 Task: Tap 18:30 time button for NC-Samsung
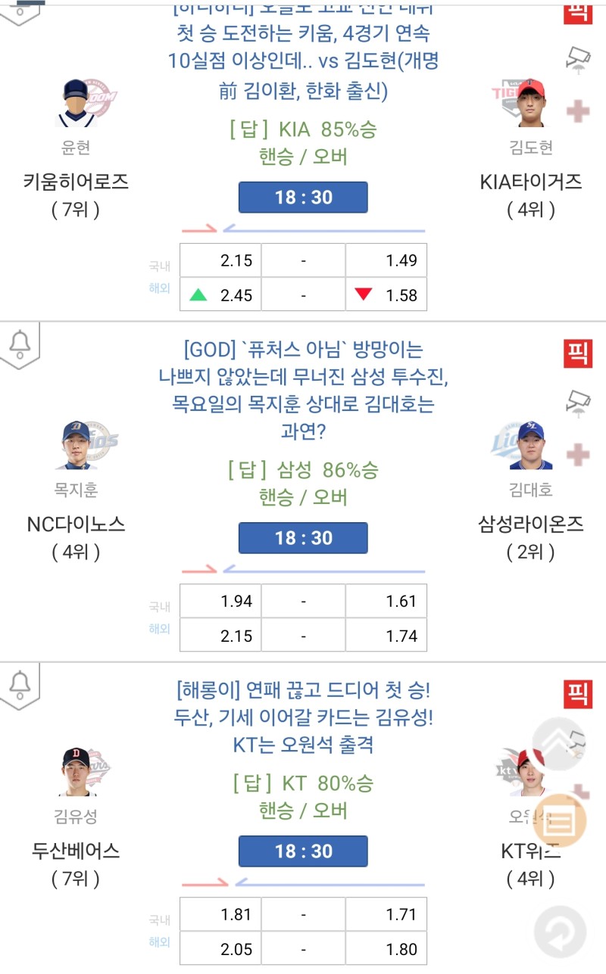pyautogui.click(x=303, y=538)
